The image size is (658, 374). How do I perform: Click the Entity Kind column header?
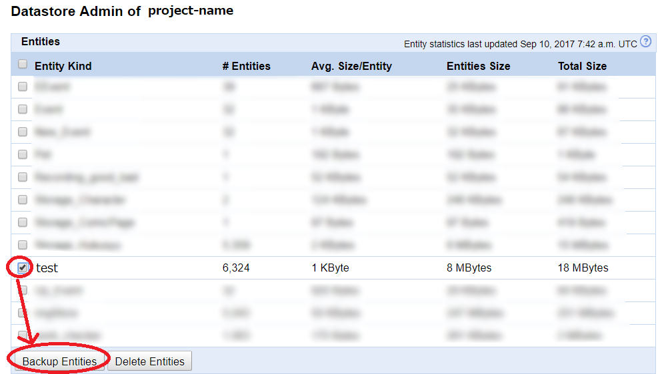63,66
